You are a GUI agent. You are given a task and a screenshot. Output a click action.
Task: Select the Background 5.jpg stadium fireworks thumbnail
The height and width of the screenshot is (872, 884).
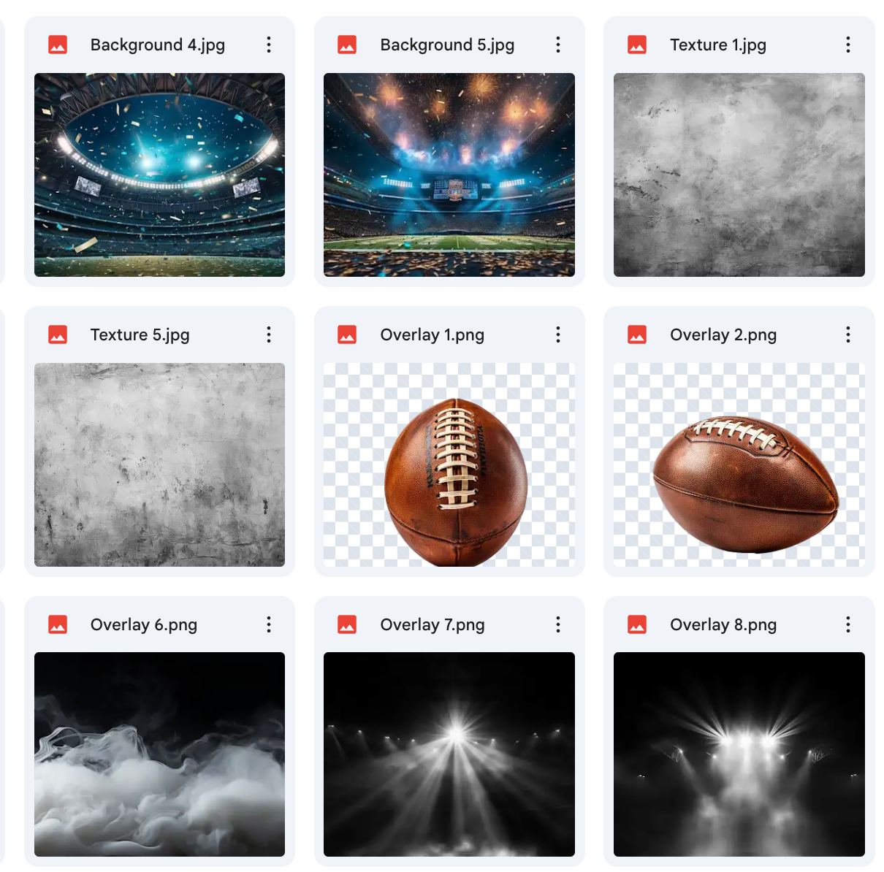[x=449, y=175]
